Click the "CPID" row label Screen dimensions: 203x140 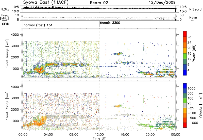click(6, 24)
